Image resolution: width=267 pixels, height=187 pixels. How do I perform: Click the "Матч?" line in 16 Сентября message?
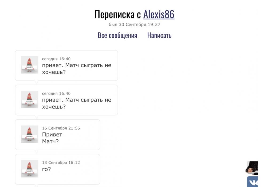(x=50, y=141)
